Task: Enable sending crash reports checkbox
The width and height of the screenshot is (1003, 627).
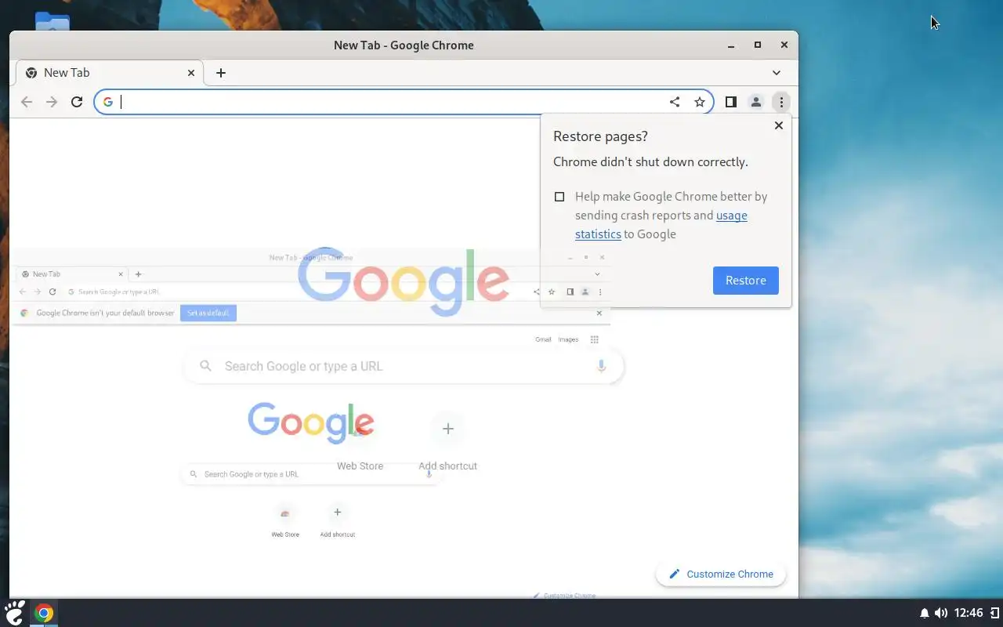Action: click(559, 197)
